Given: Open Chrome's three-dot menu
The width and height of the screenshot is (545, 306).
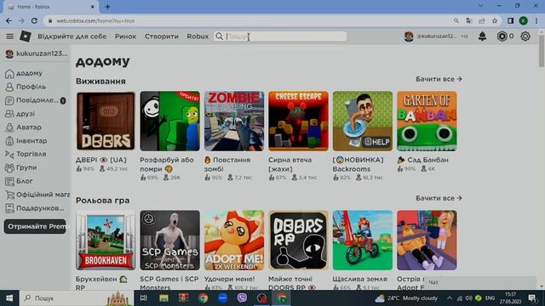Looking at the screenshot, I should tap(536, 20).
